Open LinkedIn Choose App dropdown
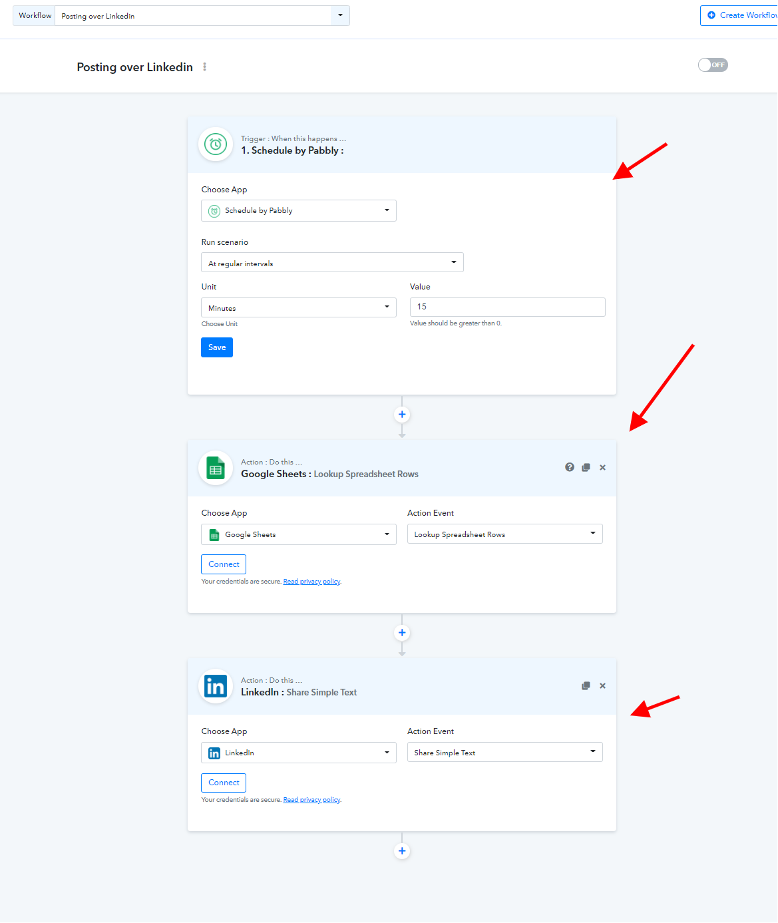The image size is (778, 923). click(299, 753)
